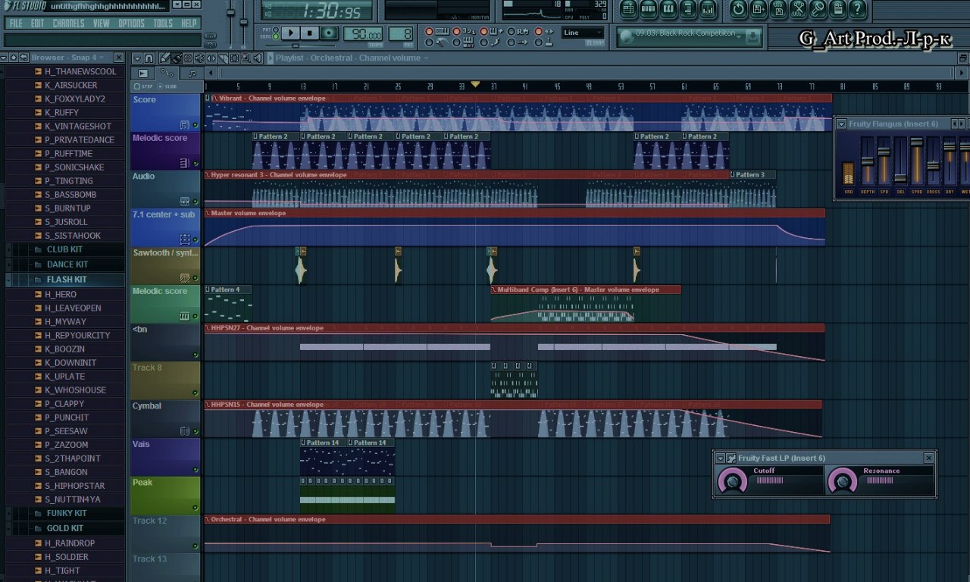The height and width of the screenshot is (582, 970).
Task: Open the Fruity Fast LP options menu arrow
Action: click(x=721, y=458)
